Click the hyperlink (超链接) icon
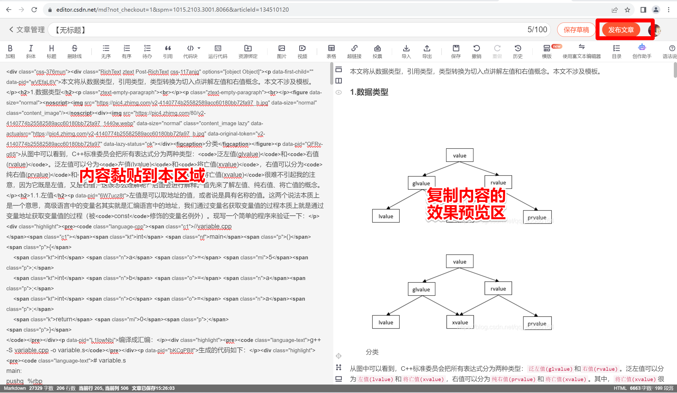 pyautogui.click(x=354, y=48)
